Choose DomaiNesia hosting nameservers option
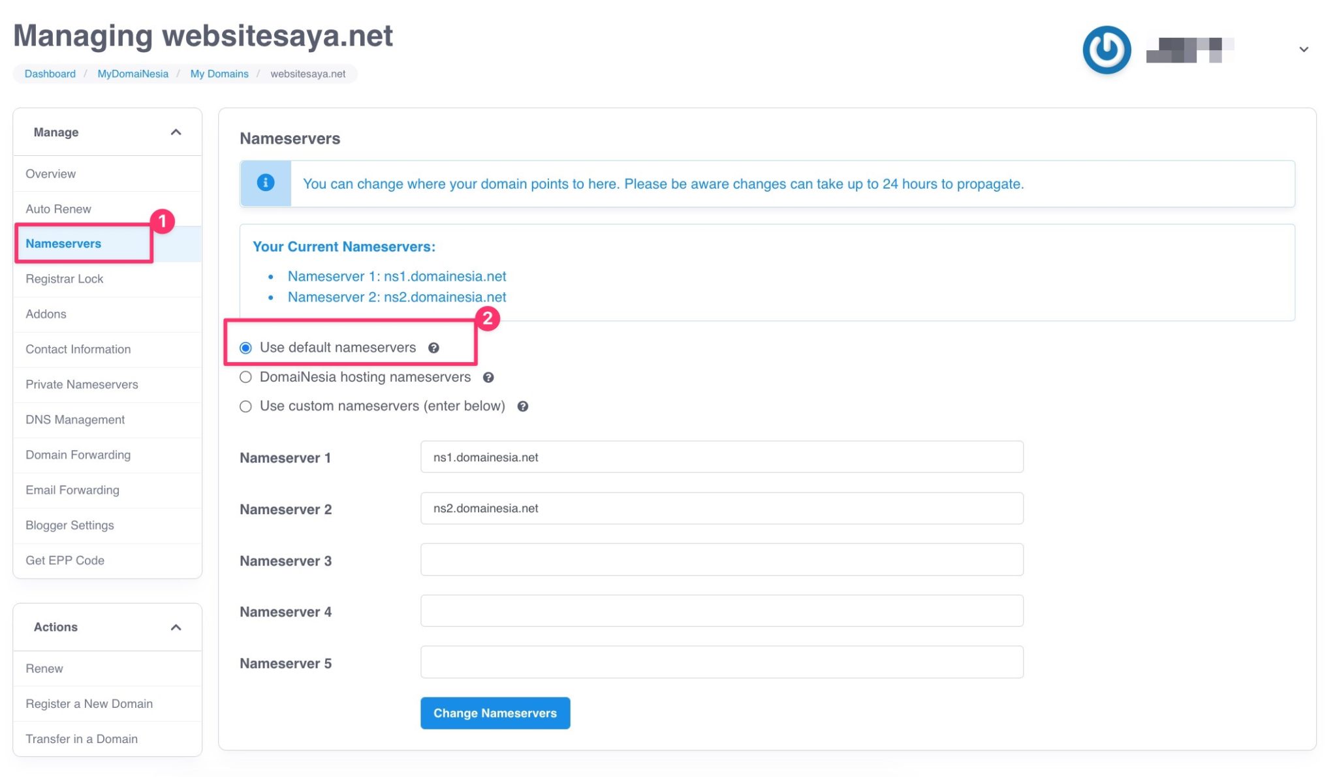Image resolution: width=1337 pixels, height=777 pixels. [245, 377]
